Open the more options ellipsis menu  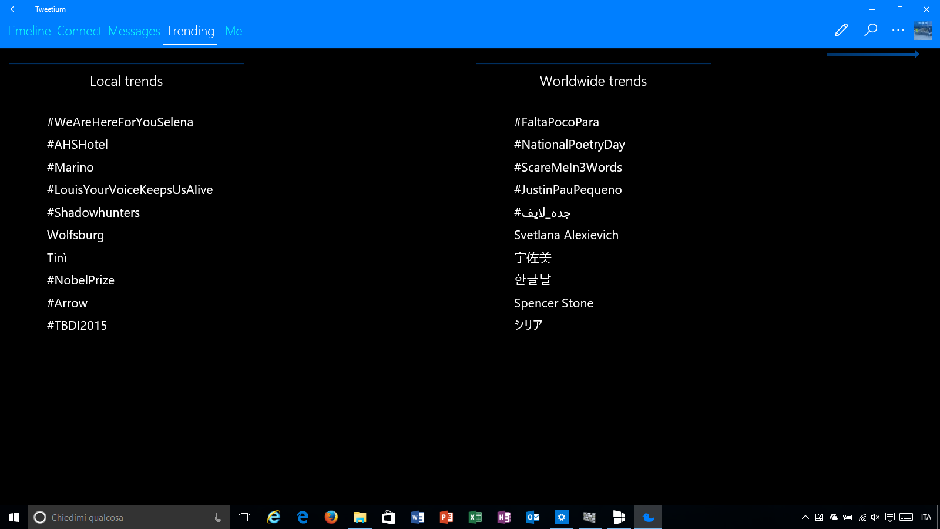click(x=898, y=30)
